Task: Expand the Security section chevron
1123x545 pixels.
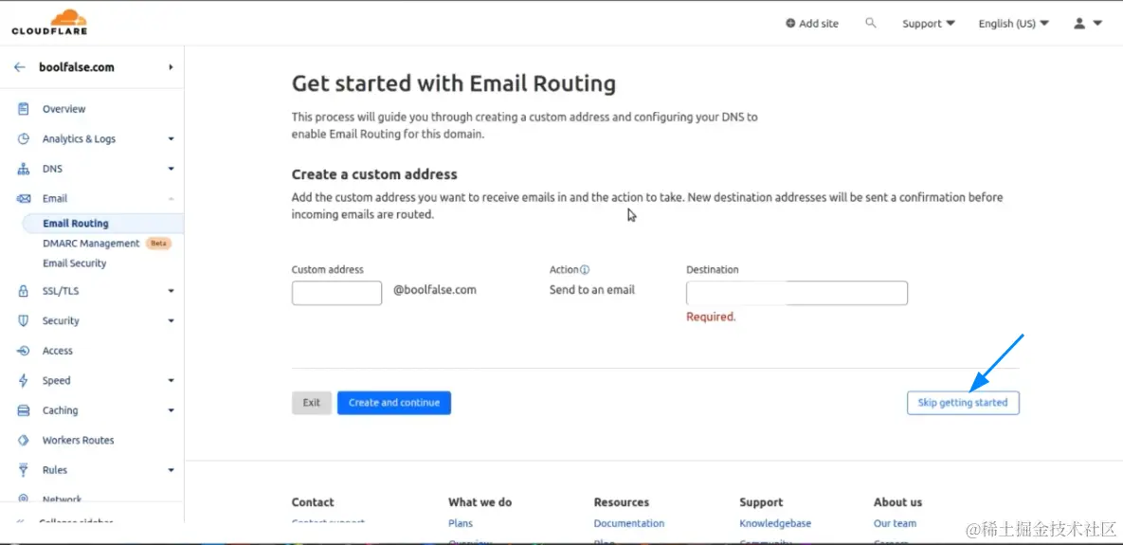Action: (172, 321)
